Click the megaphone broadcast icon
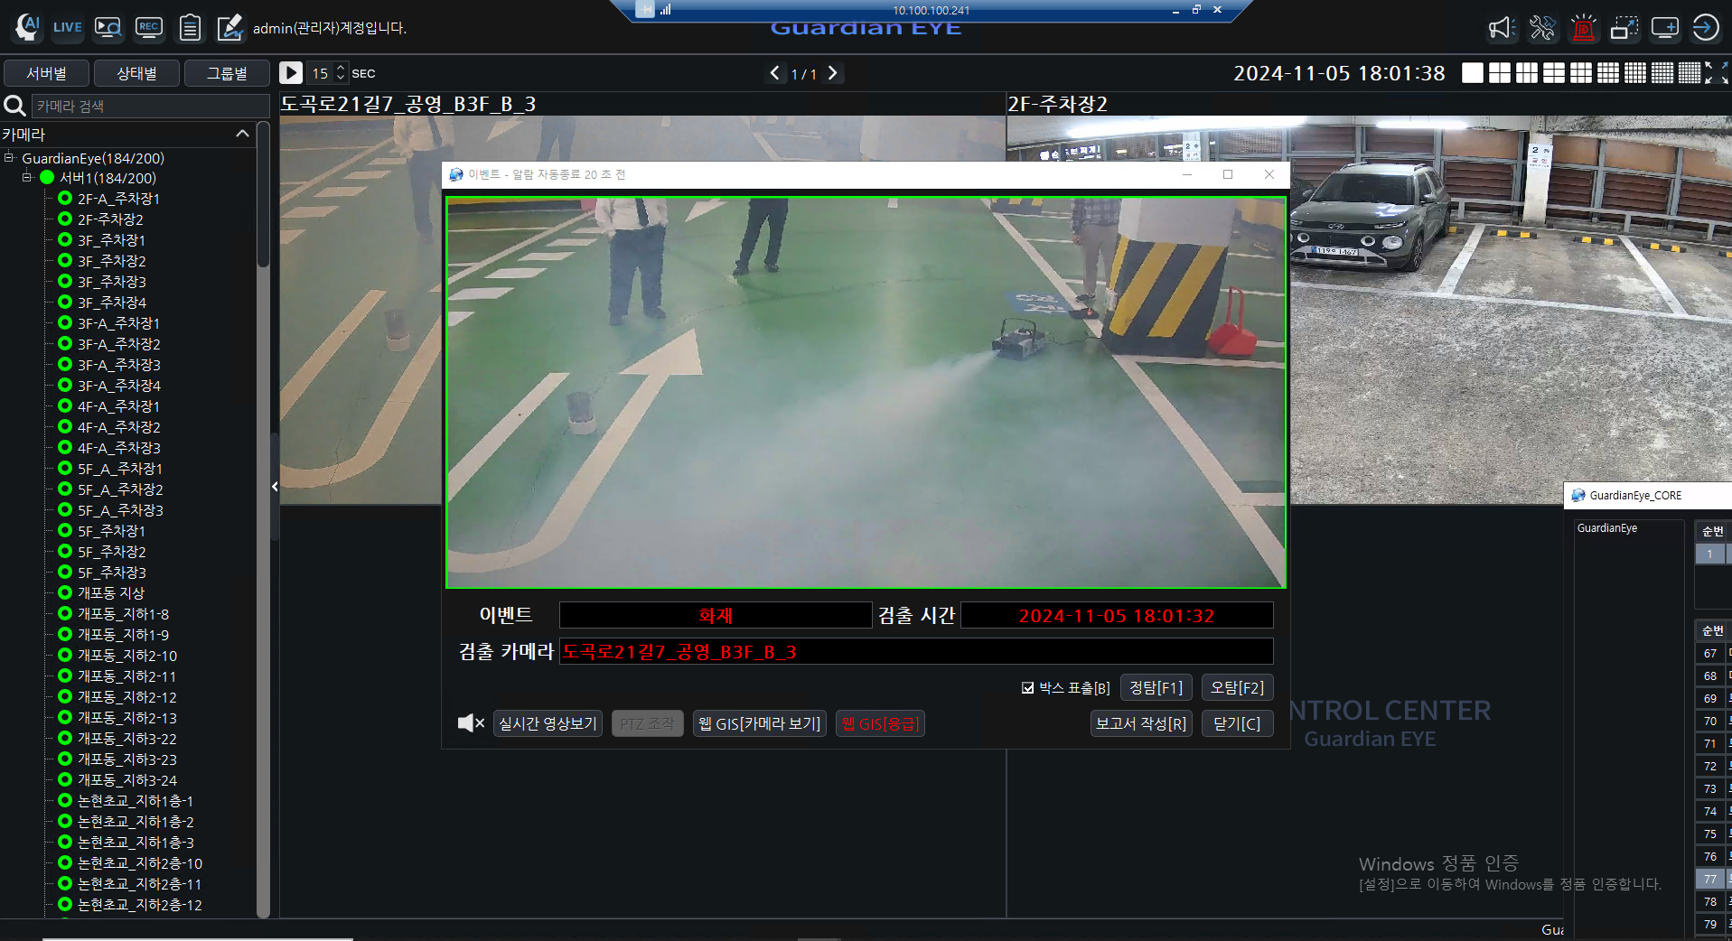 (1502, 28)
